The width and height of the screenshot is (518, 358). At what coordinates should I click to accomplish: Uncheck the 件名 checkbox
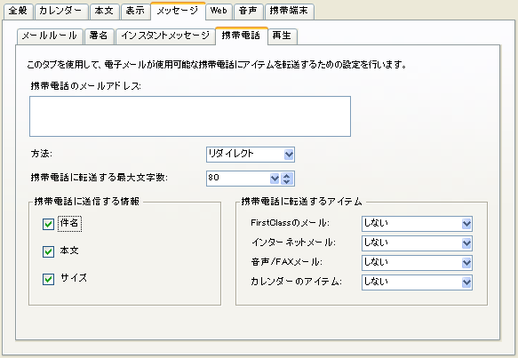48,224
